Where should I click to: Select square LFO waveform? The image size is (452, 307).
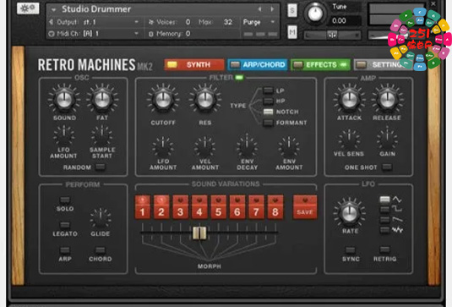tap(385, 210)
